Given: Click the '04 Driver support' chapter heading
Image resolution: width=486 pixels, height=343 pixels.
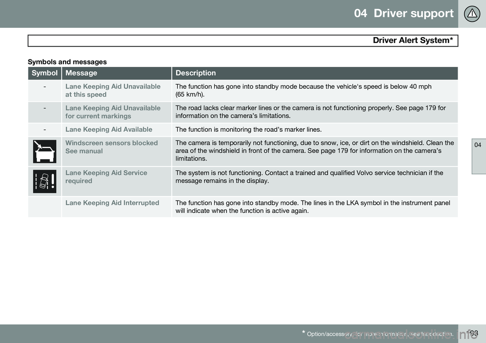Looking at the screenshot, I should (403, 13).
